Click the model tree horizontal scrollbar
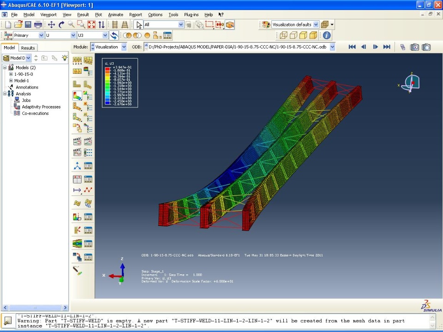Viewport: 443px width, 332px height. point(35,308)
